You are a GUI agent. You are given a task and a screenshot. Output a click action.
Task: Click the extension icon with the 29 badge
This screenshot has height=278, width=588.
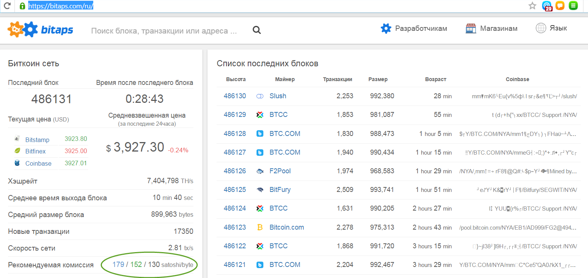click(547, 6)
